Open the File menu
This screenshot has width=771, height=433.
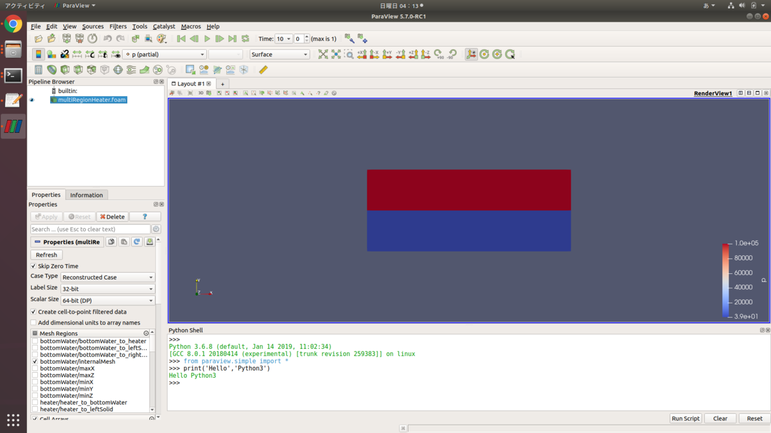[35, 26]
